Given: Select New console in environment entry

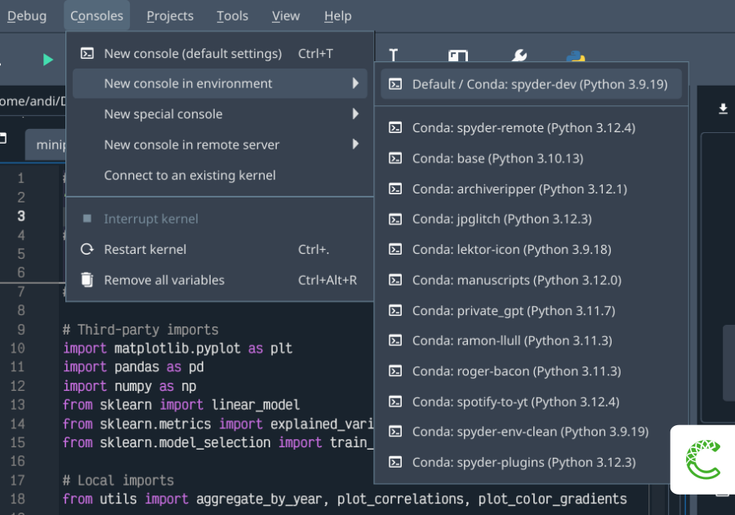Looking at the screenshot, I should point(220,83).
